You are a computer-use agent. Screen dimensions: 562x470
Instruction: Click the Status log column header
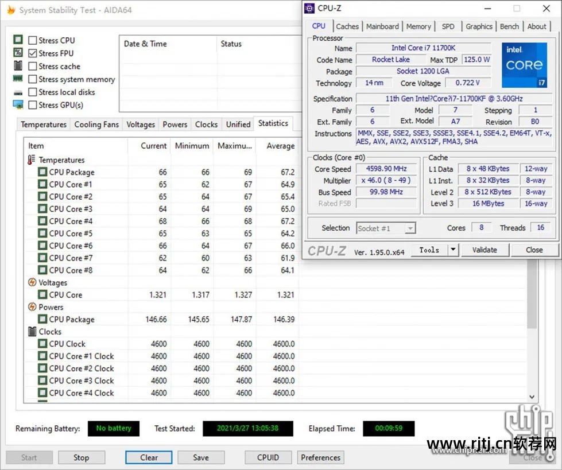[x=260, y=44]
